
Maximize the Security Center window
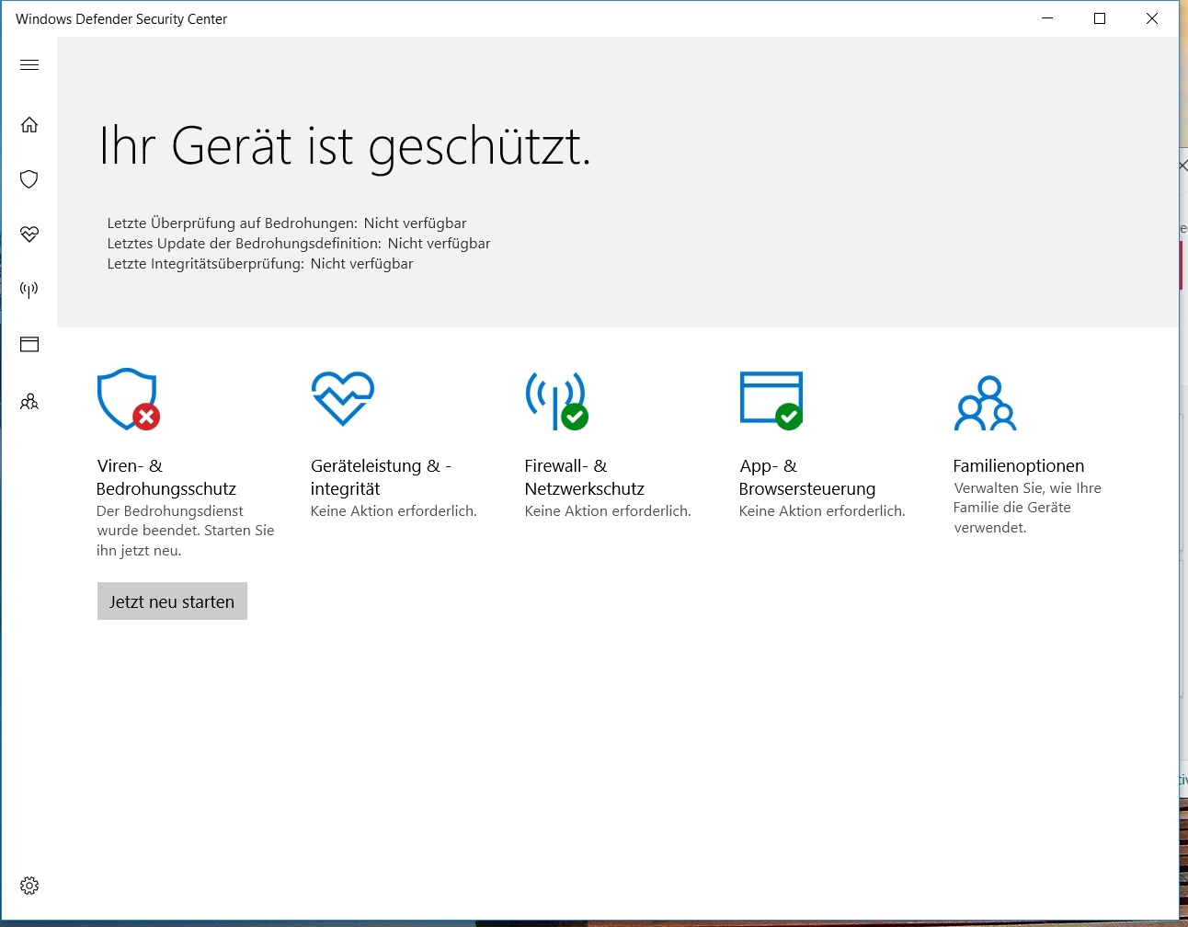click(x=1100, y=18)
